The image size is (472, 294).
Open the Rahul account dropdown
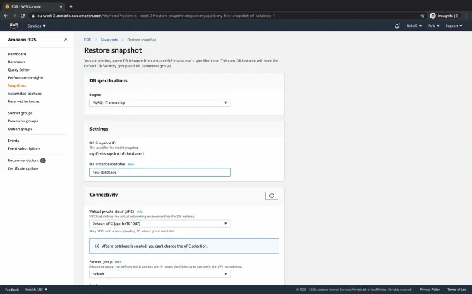pyautogui.click(x=414, y=26)
